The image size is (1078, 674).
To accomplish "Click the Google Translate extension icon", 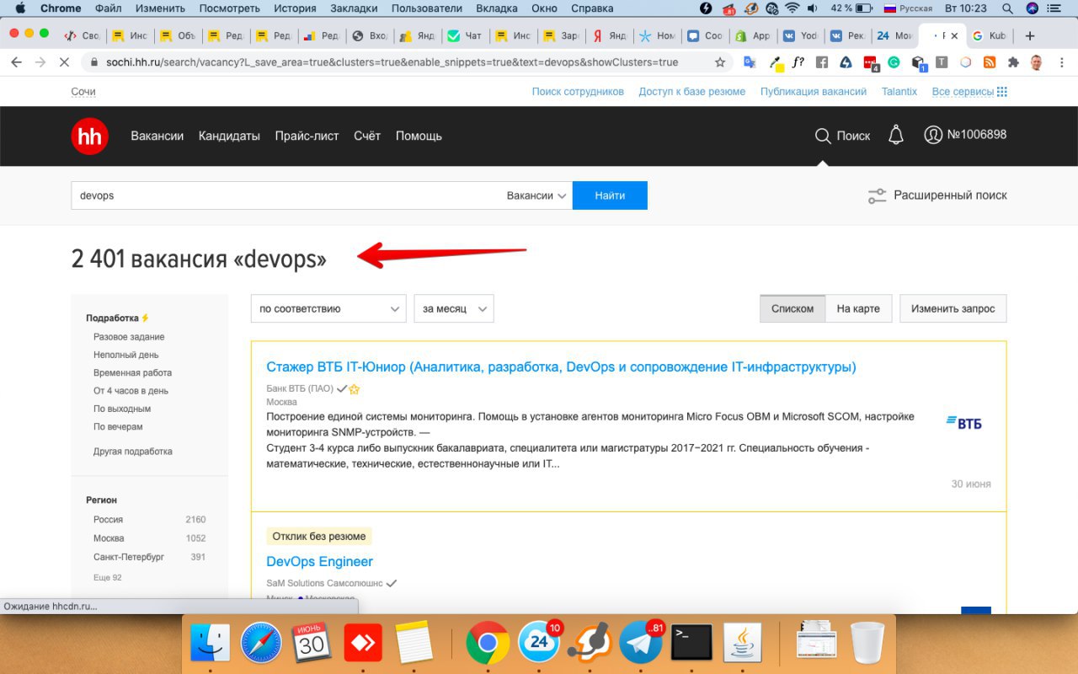I will pyautogui.click(x=750, y=62).
